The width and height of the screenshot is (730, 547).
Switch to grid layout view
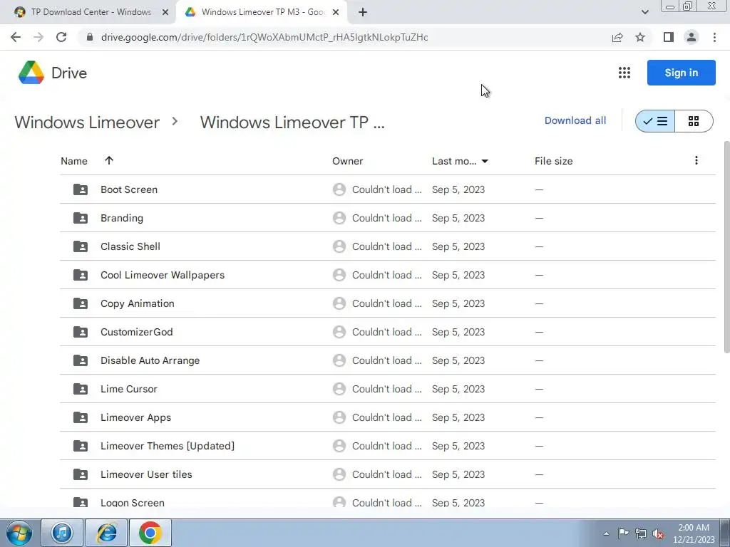pyautogui.click(x=694, y=121)
